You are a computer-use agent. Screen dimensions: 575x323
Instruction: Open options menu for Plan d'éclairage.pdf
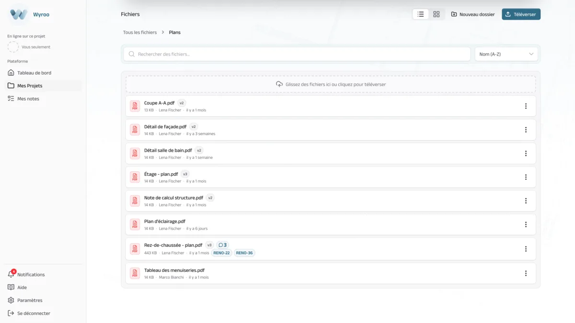click(x=526, y=224)
